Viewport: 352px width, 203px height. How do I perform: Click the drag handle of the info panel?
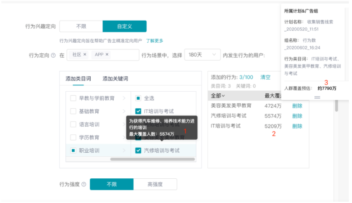tap(317, 97)
